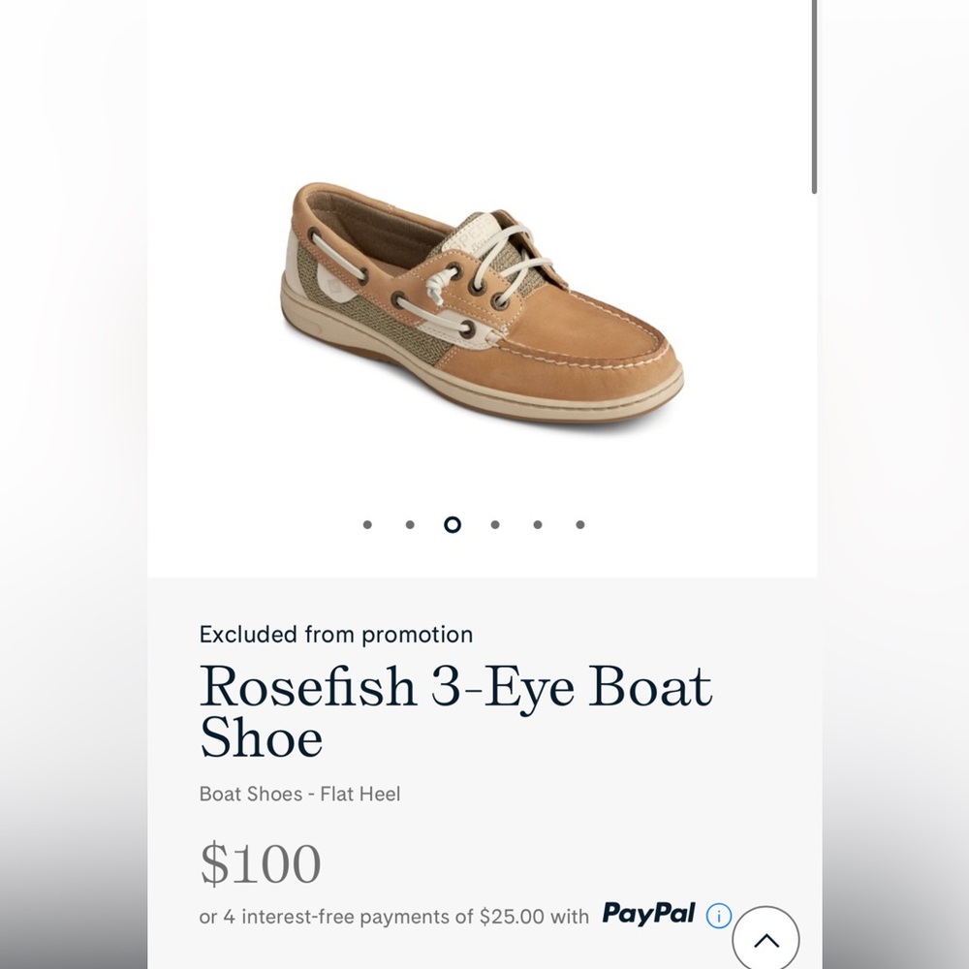This screenshot has height=969, width=969.
Task: Select the first carousel dot
Action: coord(366,523)
